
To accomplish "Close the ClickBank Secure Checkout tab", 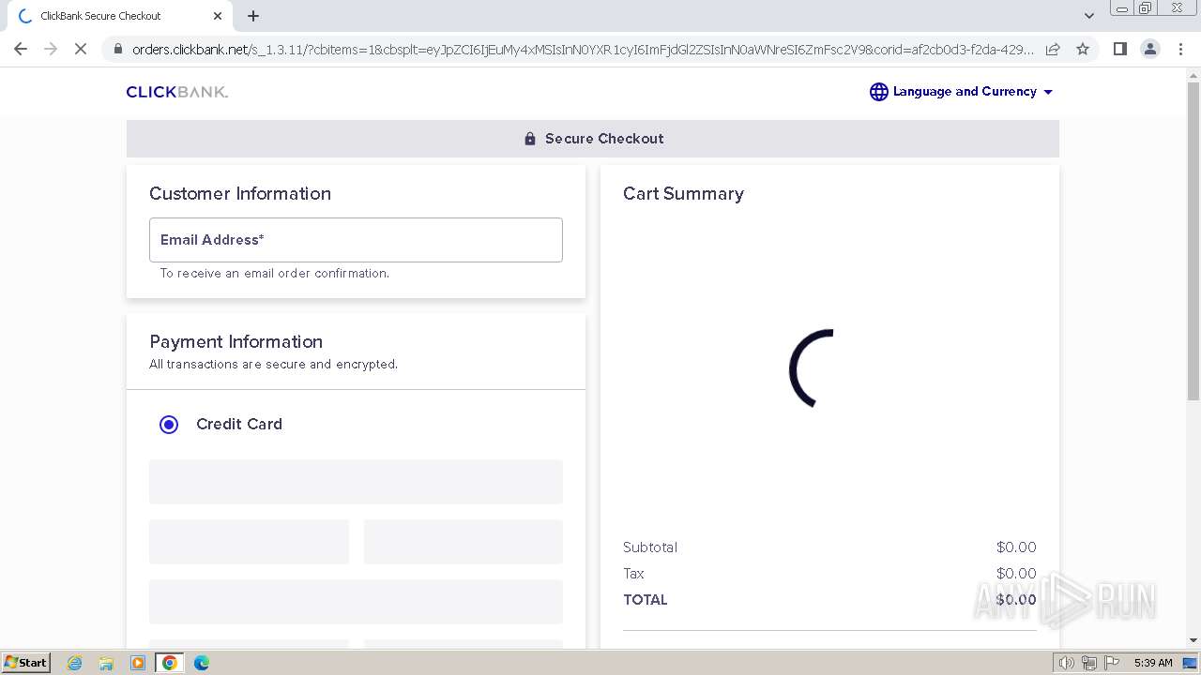I will 218,16.
